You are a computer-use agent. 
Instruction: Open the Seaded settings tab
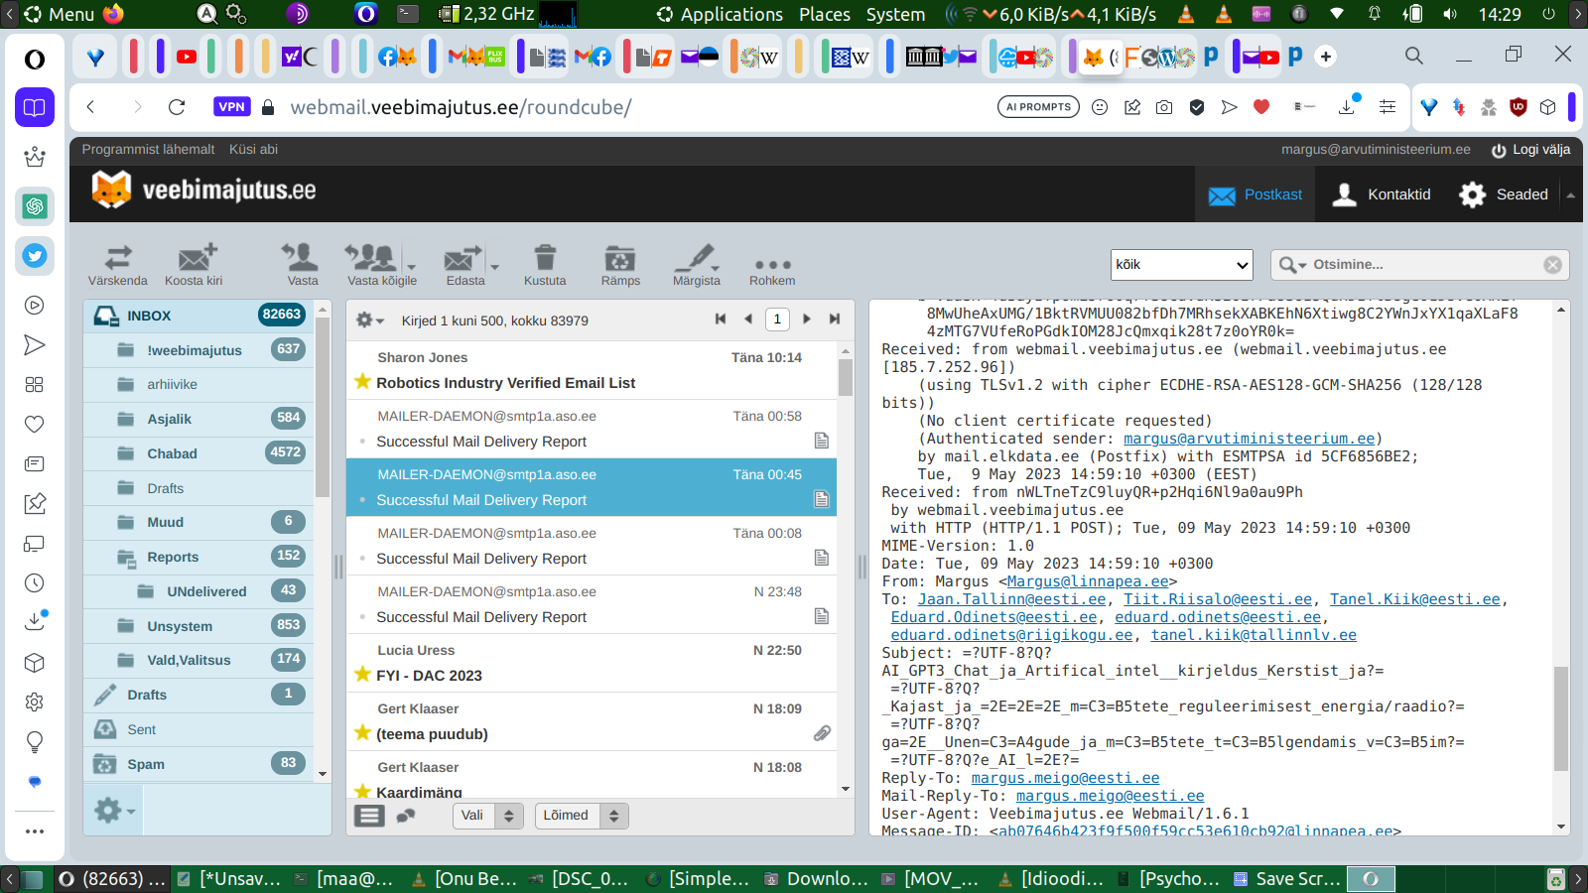pos(1504,194)
